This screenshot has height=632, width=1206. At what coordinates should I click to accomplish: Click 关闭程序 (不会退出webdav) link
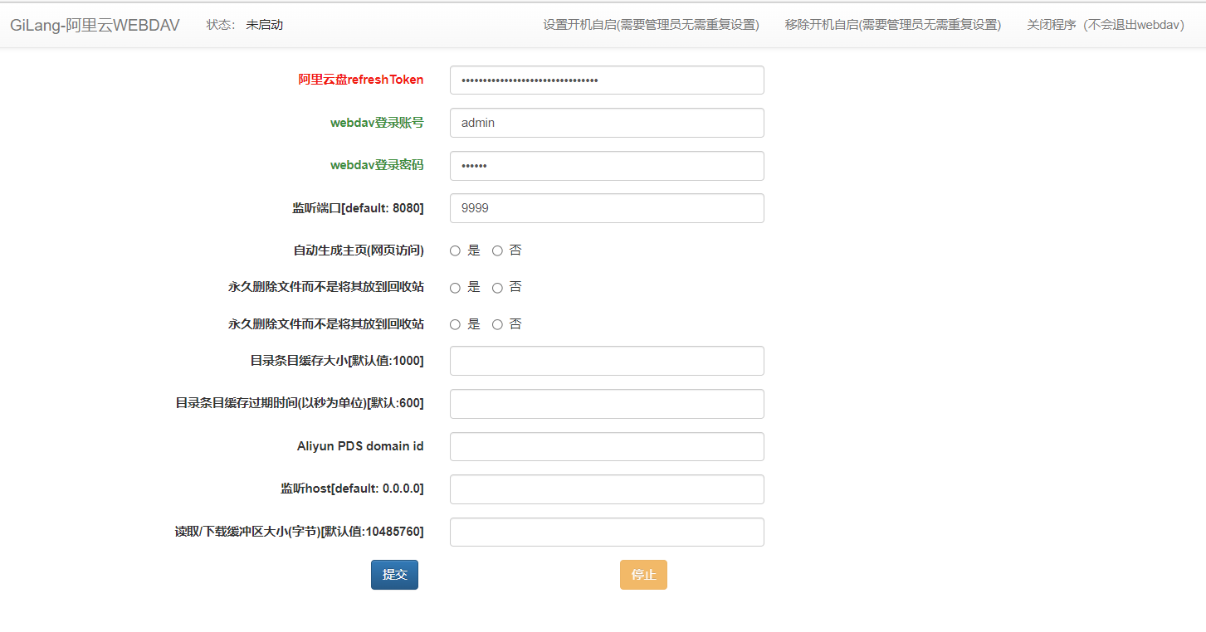(1105, 25)
